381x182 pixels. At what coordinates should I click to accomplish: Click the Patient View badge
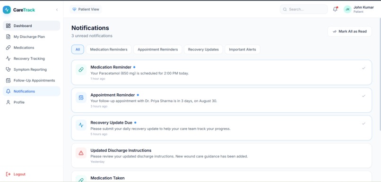86,9
